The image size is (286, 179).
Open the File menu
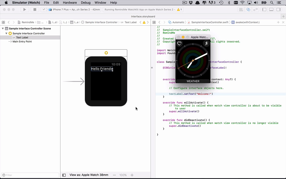pyautogui.click(x=46, y=3)
